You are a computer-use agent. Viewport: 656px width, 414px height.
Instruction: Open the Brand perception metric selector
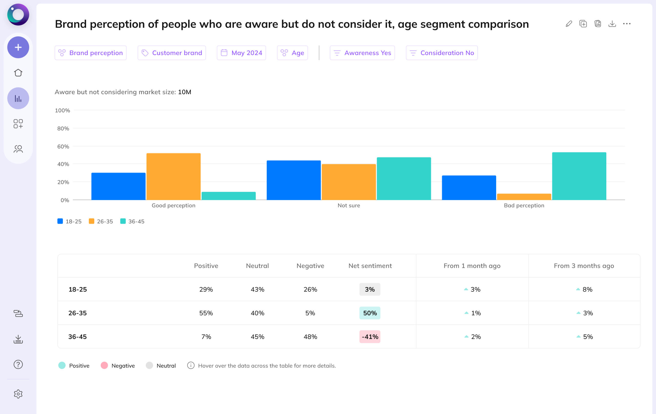tap(90, 53)
